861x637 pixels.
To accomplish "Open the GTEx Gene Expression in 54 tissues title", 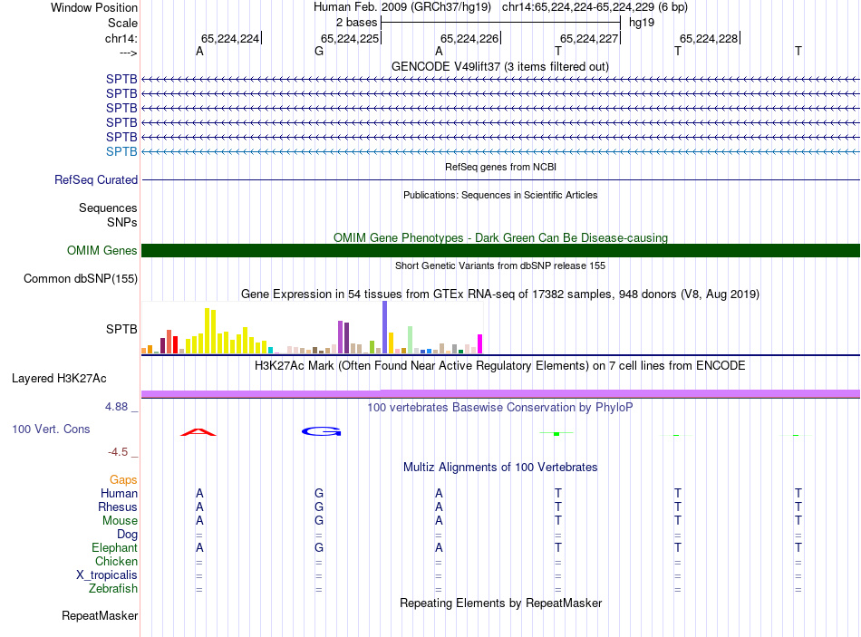I will coord(499,294).
